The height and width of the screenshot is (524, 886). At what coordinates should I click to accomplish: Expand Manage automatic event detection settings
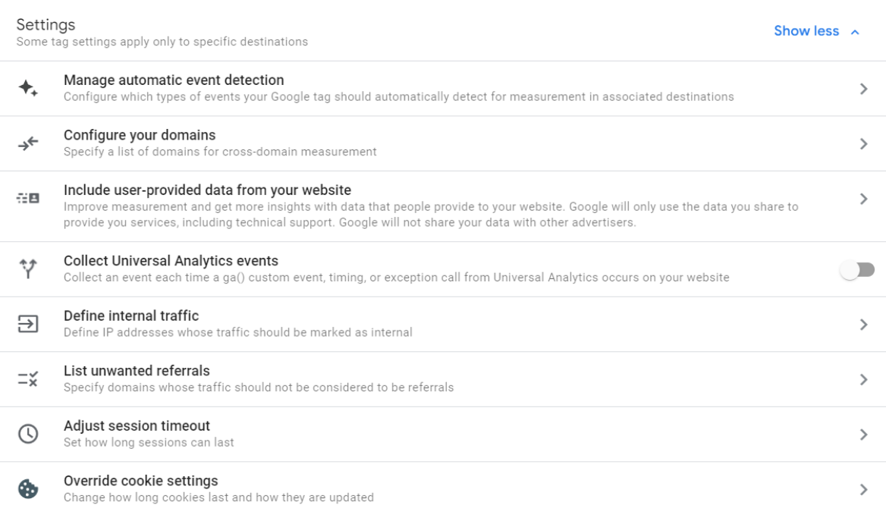(865, 87)
